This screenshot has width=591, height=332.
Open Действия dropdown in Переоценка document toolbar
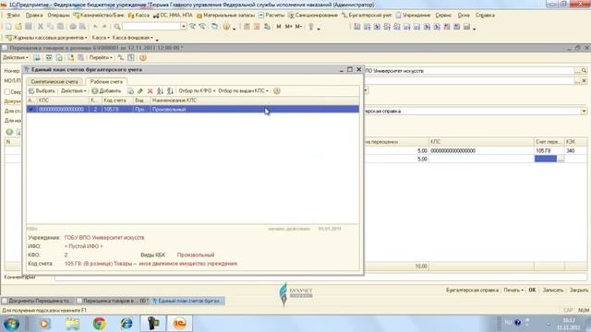click(16, 57)
